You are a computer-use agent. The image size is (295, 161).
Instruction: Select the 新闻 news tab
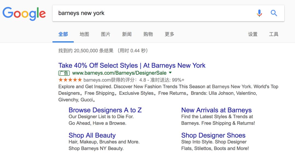[x=127, y=34]
